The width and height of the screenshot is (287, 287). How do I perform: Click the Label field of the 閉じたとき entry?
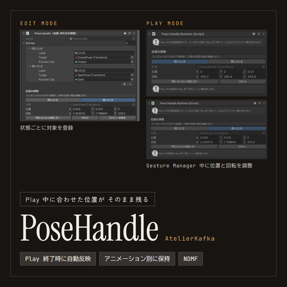(104, 53)
